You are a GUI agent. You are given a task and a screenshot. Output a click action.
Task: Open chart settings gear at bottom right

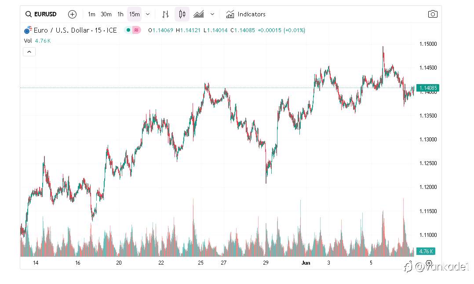pyautogui.click(x=429, y=263)
